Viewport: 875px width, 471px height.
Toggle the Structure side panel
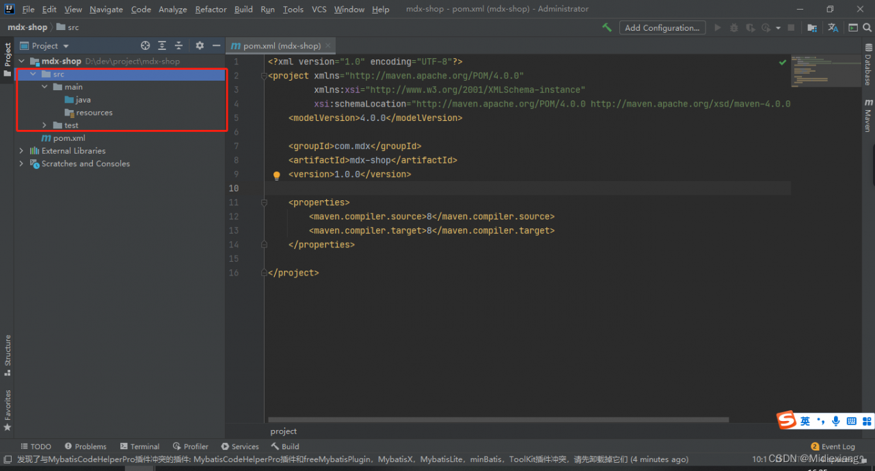(8, 354)
